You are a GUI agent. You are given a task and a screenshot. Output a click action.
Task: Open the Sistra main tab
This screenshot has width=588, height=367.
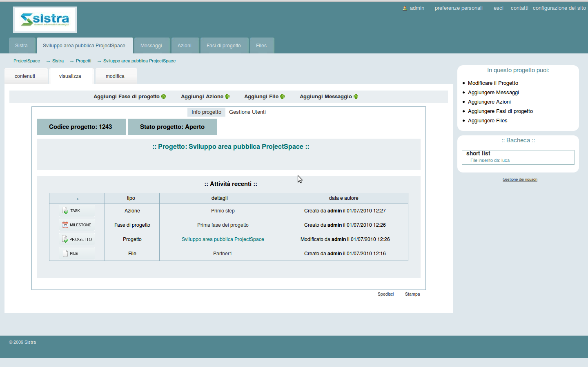pyautogui.click(x=22, y=46)
